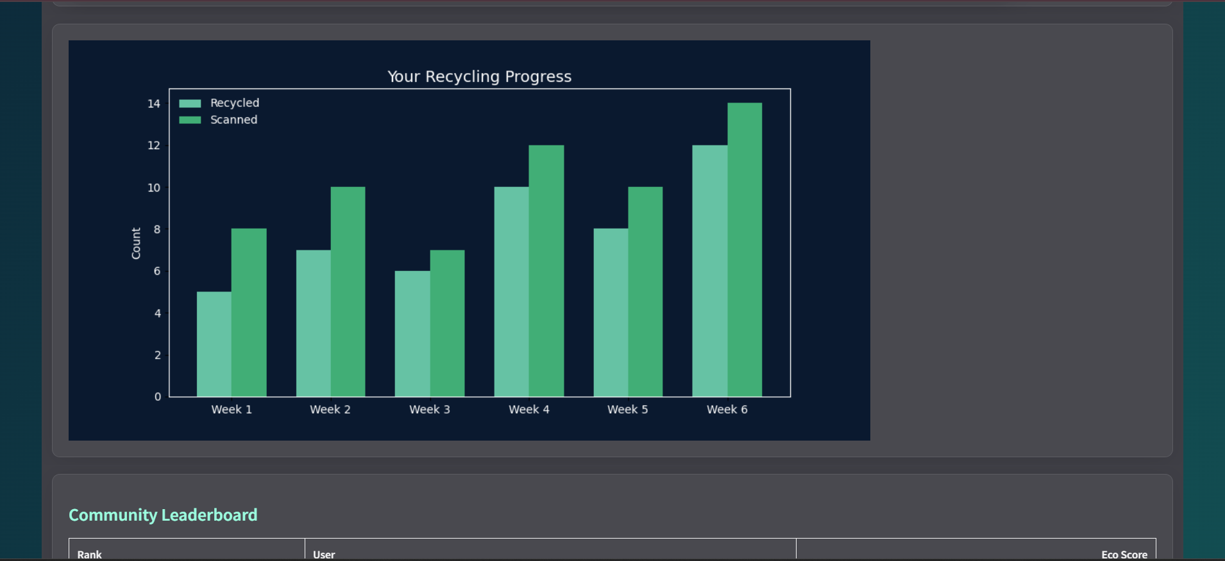Click the Your Recycling Progress chart title
This screenshot has height=561, width=1225.
pos(479,77)
